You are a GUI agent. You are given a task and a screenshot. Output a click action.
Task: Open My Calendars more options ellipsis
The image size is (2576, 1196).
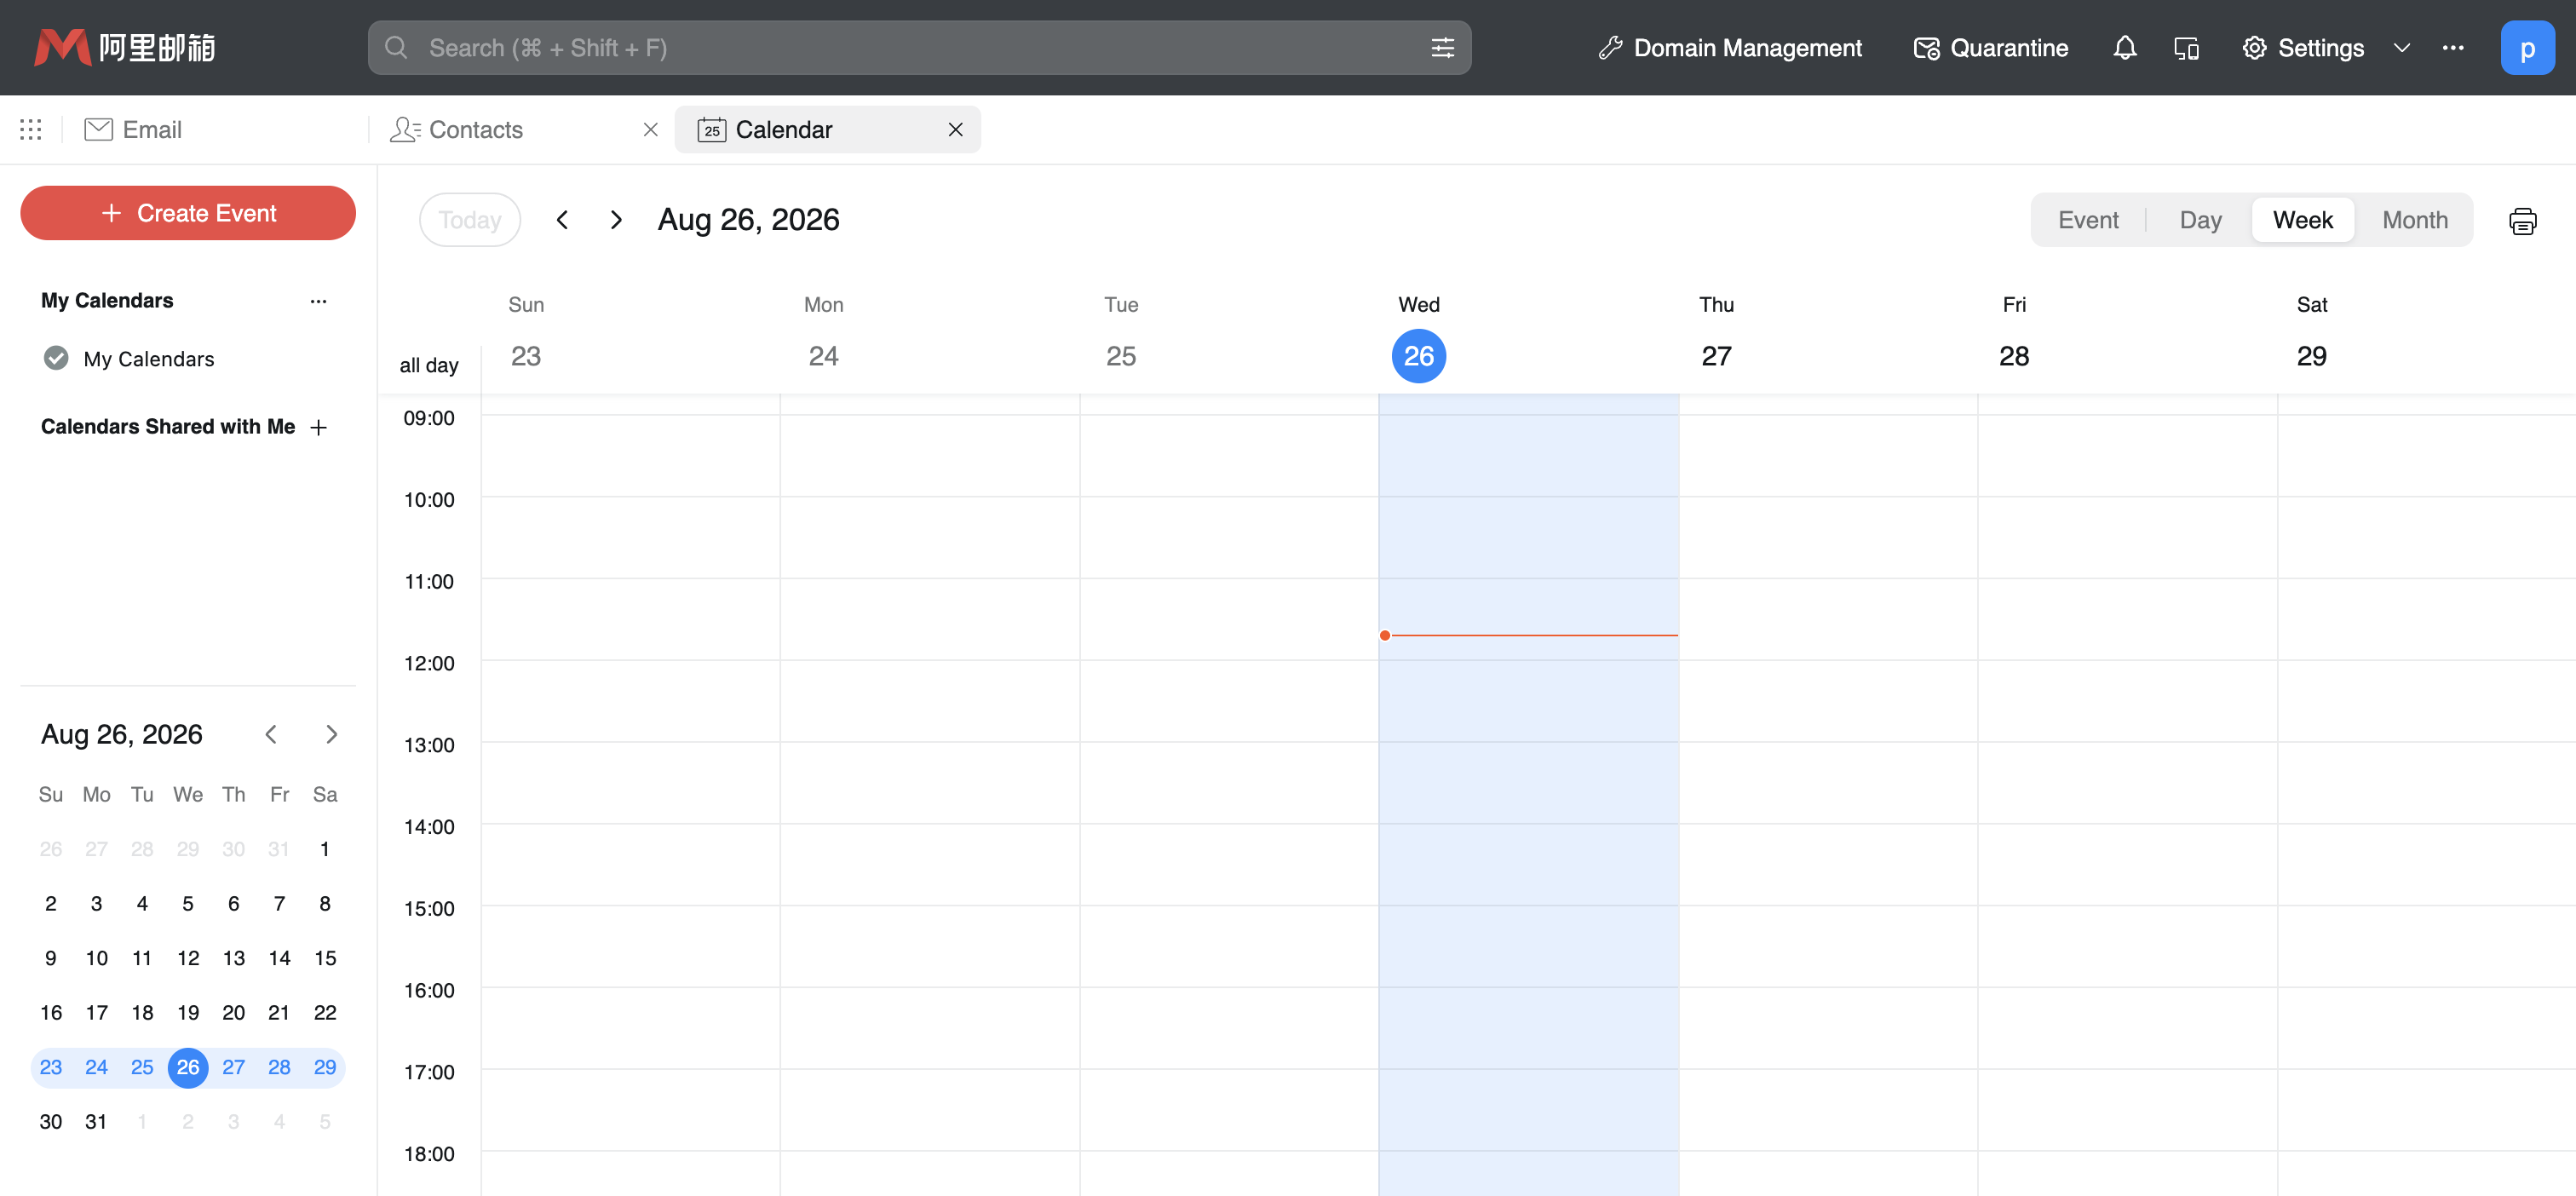pos(318,301)
